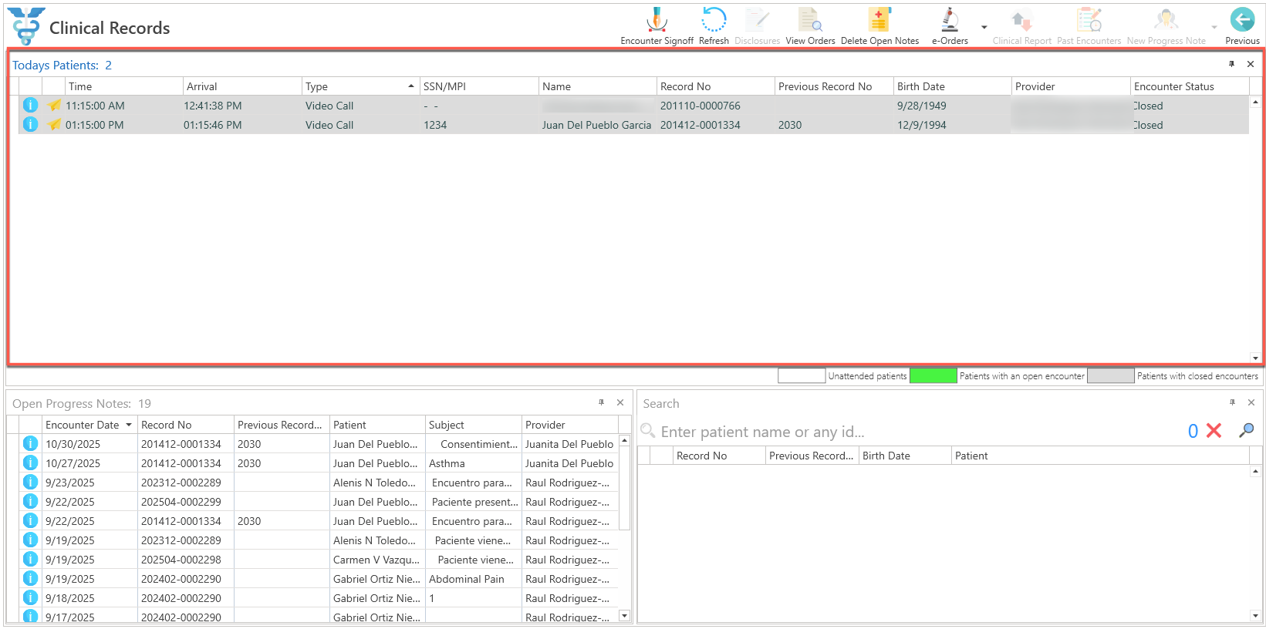Sort notes by Subject column
The height and width of the screenshot is (629, 1266).
[x=473, y=425]
